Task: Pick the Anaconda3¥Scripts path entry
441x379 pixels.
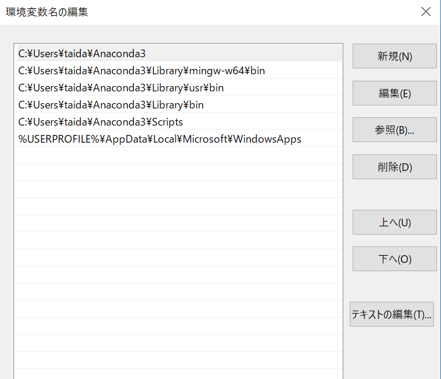Action: tap(101, 122)
